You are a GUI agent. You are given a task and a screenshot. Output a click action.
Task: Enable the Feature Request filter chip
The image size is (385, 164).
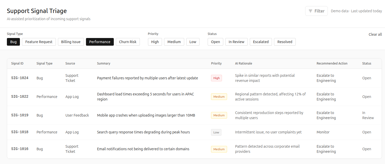coord(39,42)
